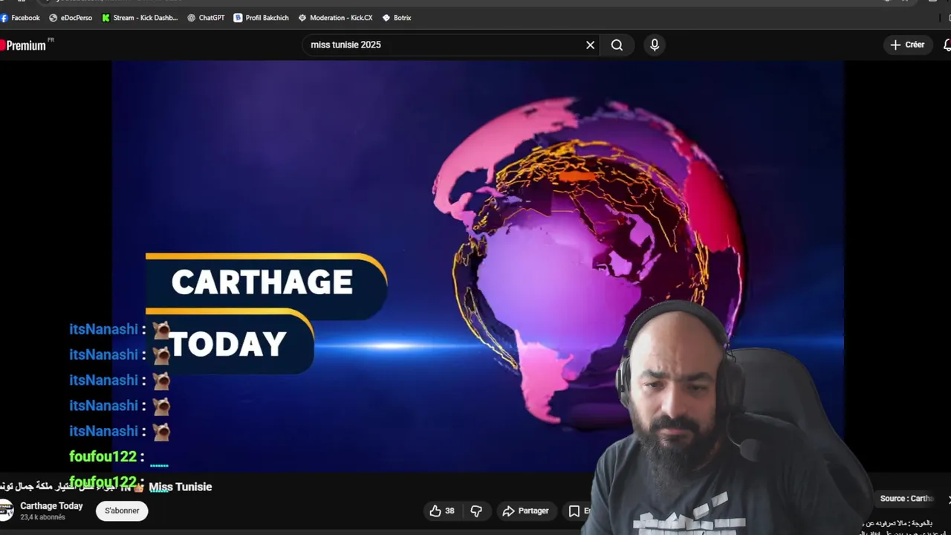Open the Stream - Kick Dashboard bookmark

pyautogui.click(x=140, y=18)
